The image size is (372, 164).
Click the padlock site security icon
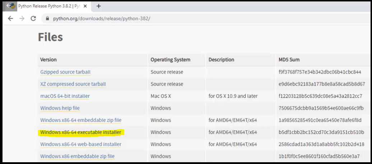[x=47, y=19]
